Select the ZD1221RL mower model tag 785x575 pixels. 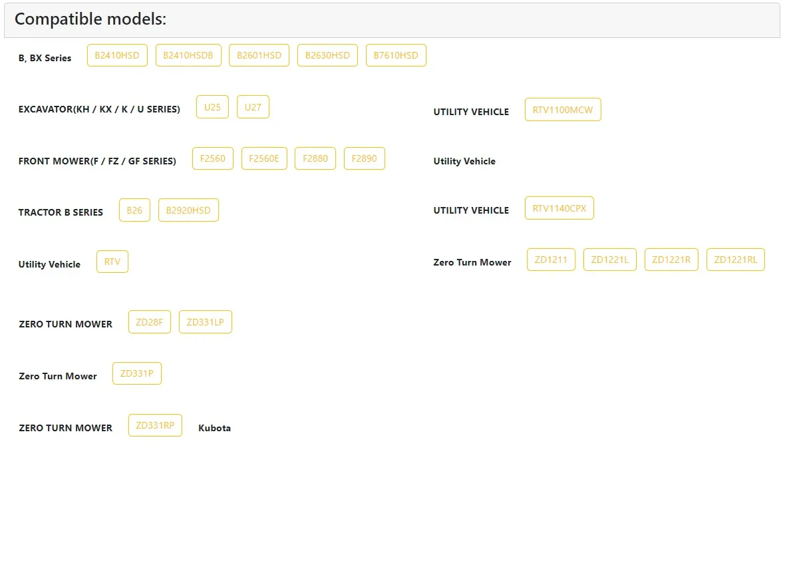pyautogui.click(x=735, y=260)
